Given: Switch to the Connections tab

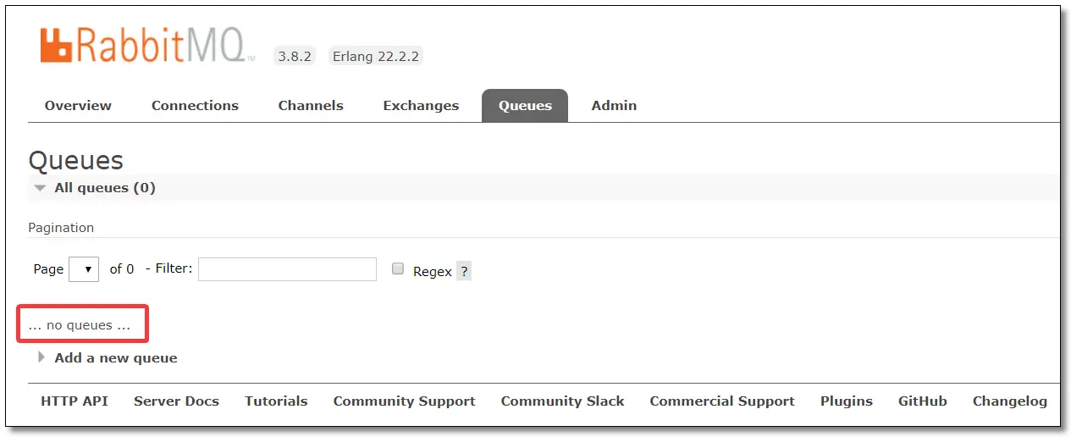Looking at the screenshot, I should 195,106.
